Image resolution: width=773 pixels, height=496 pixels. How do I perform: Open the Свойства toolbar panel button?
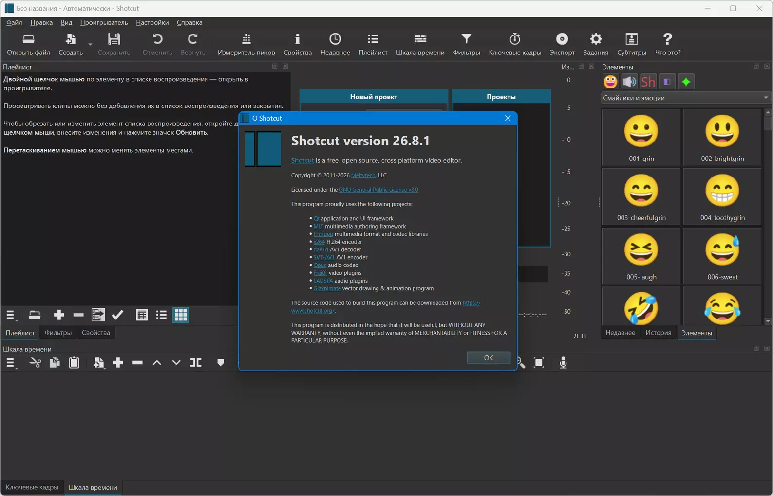298,44
